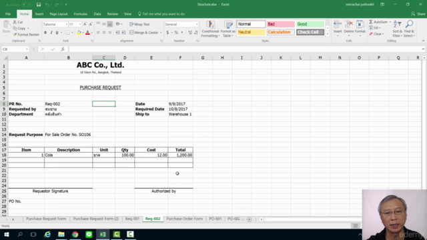The height and width of the screenshot is (240, 427).
Task: Click the Save icon in quick access toolbar
Action: tap(39, 5)
